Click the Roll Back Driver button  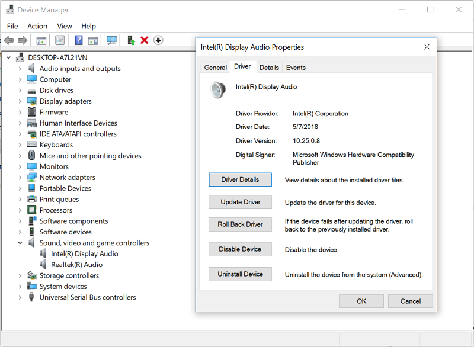coord(240,224)
